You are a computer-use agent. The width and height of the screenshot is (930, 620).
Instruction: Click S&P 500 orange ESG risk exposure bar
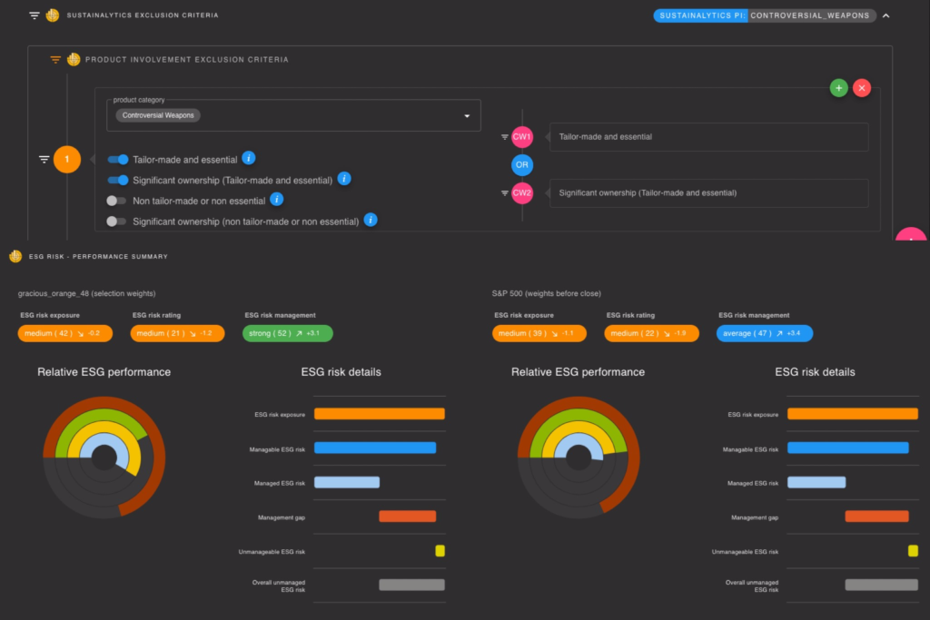click(x=853, y=414)
